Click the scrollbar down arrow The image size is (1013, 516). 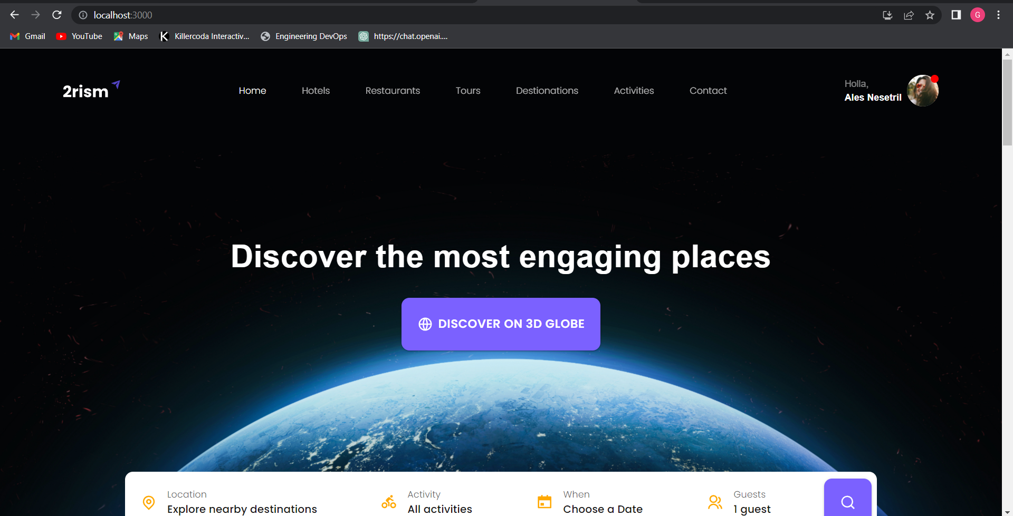tap(1007, 512)
